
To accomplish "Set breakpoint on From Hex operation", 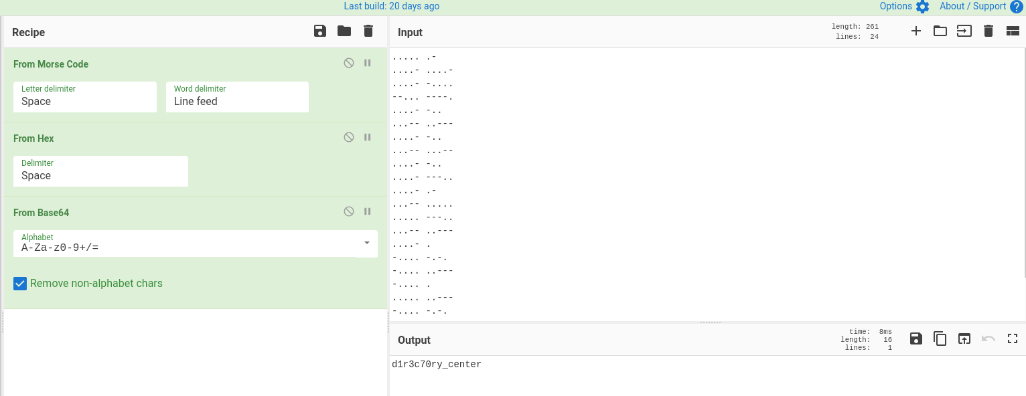I will (368, 137).
